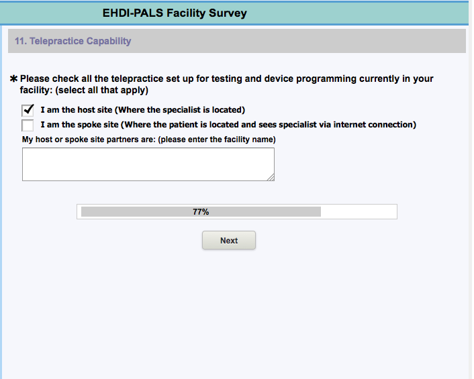Click the "11. Telepractice Capability" heading
474x379 pixels.
pyautogui.click(x=73, y=42)
